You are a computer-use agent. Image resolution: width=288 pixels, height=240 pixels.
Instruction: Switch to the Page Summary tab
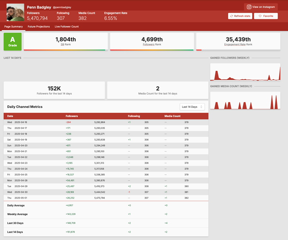pyautogui.click(x=13, y=27)
